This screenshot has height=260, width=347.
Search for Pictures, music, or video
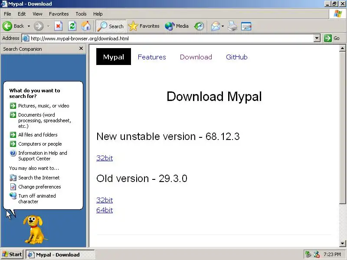[x=39, y=106]
